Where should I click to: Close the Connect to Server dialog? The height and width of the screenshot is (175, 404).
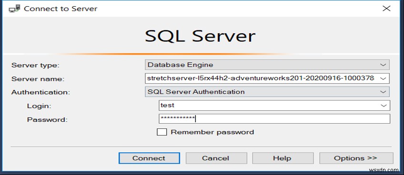(x=386, y=9)
